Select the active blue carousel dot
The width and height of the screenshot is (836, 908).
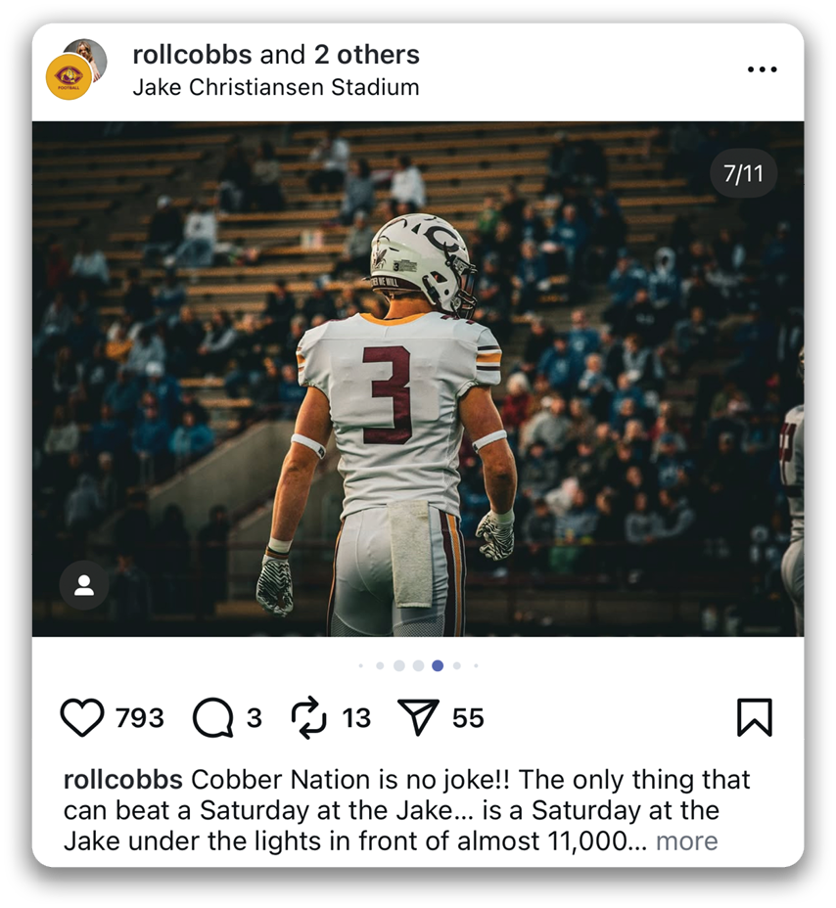[x=438, y=665]
